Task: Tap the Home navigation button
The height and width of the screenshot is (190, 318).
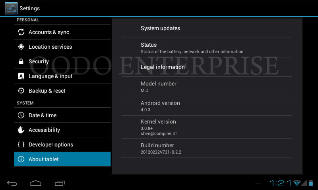Action: [x=36, y=183]
